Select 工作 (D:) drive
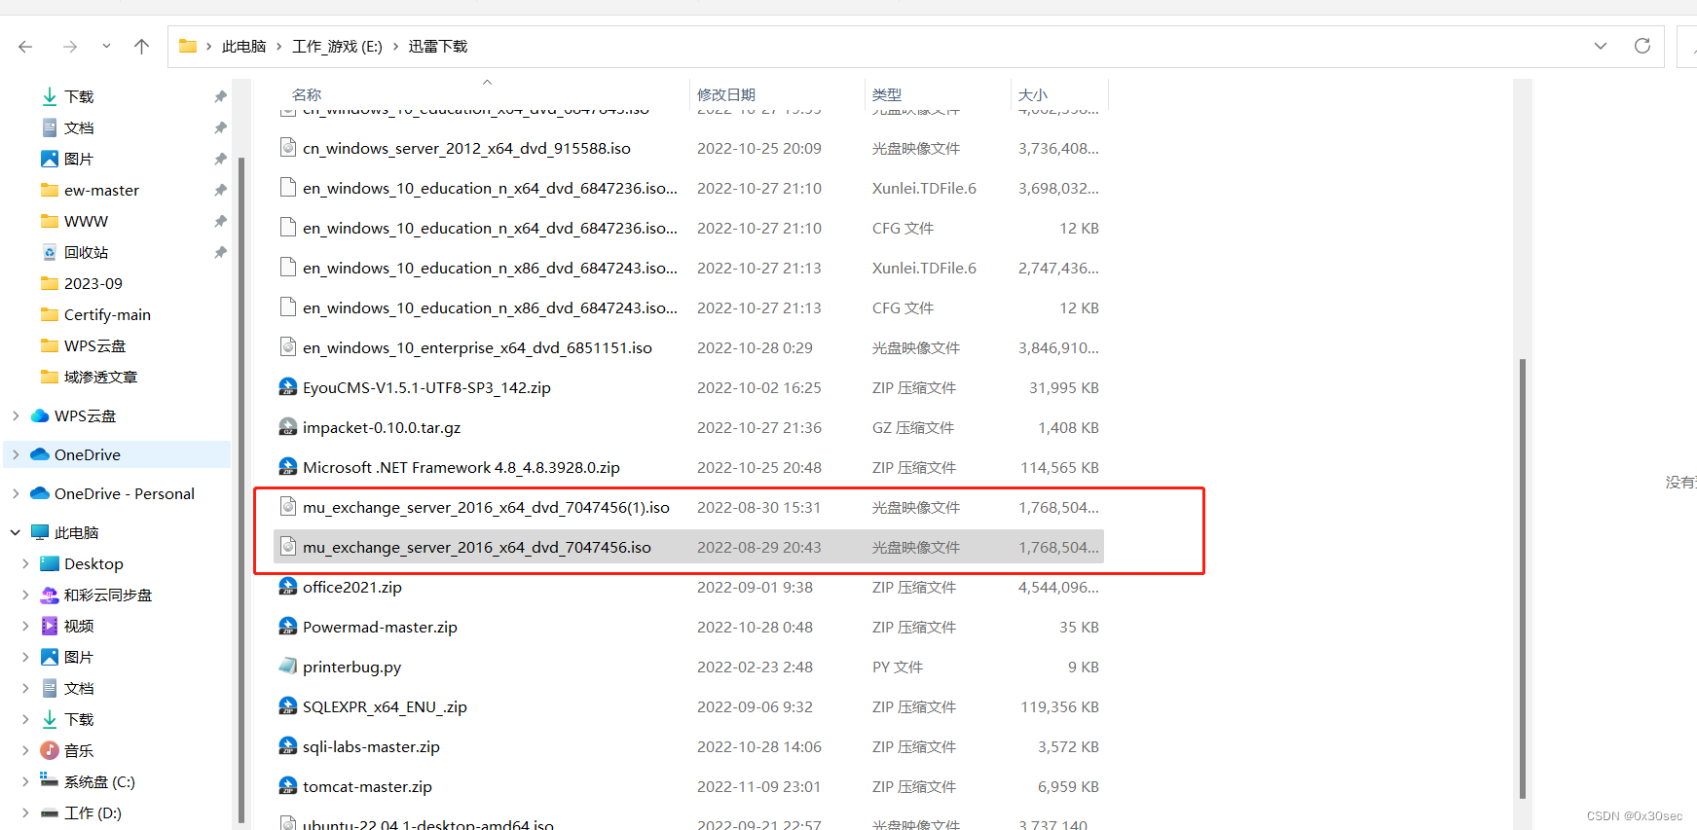This screenshot has width=1697, height=830. click(92, 812)
